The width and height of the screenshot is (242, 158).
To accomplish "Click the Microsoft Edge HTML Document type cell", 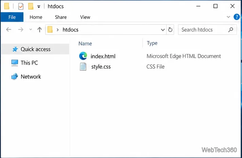I will 184,56.
